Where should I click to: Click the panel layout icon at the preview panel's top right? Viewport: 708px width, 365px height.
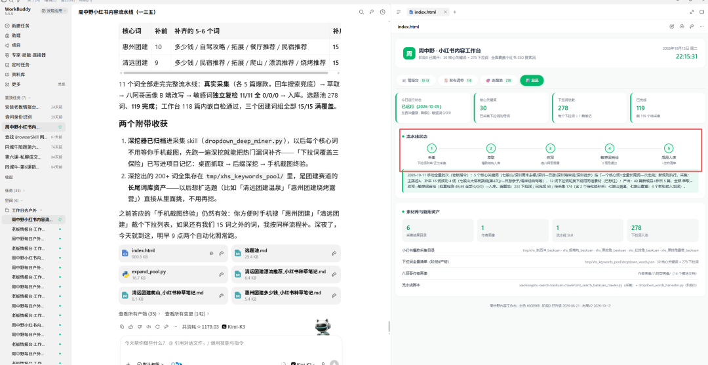(702, 12)
